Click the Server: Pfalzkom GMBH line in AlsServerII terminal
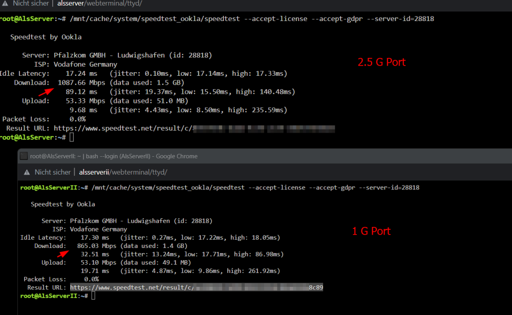512x315 pixels. coord(127,221)
